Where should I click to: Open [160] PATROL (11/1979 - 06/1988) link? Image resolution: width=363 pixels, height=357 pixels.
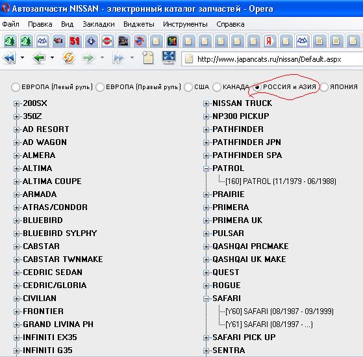[281, 181]
